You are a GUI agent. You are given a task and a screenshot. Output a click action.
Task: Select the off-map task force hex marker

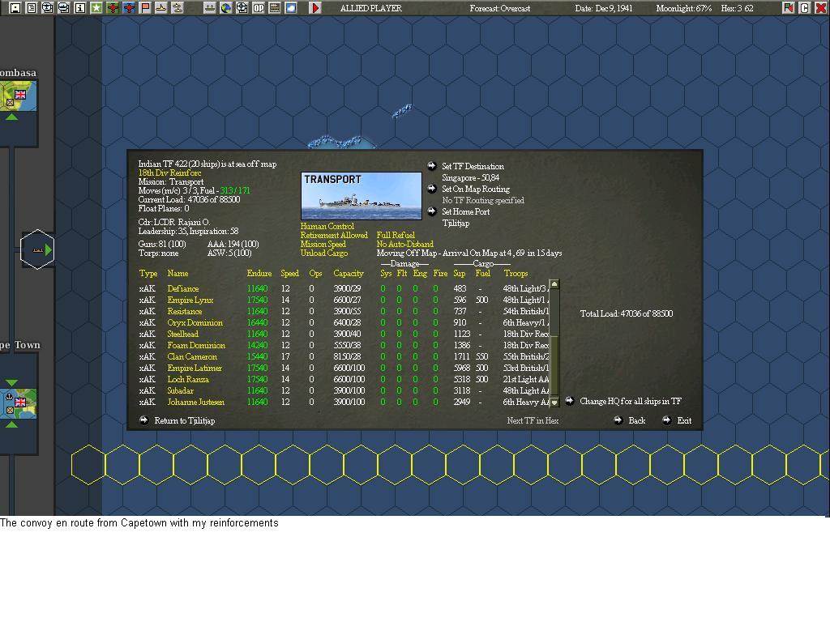tap(37, 249)
